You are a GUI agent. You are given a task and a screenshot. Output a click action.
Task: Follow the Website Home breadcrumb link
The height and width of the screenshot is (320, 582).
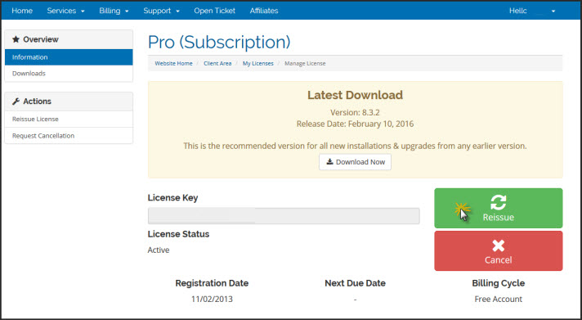[174, 64]
